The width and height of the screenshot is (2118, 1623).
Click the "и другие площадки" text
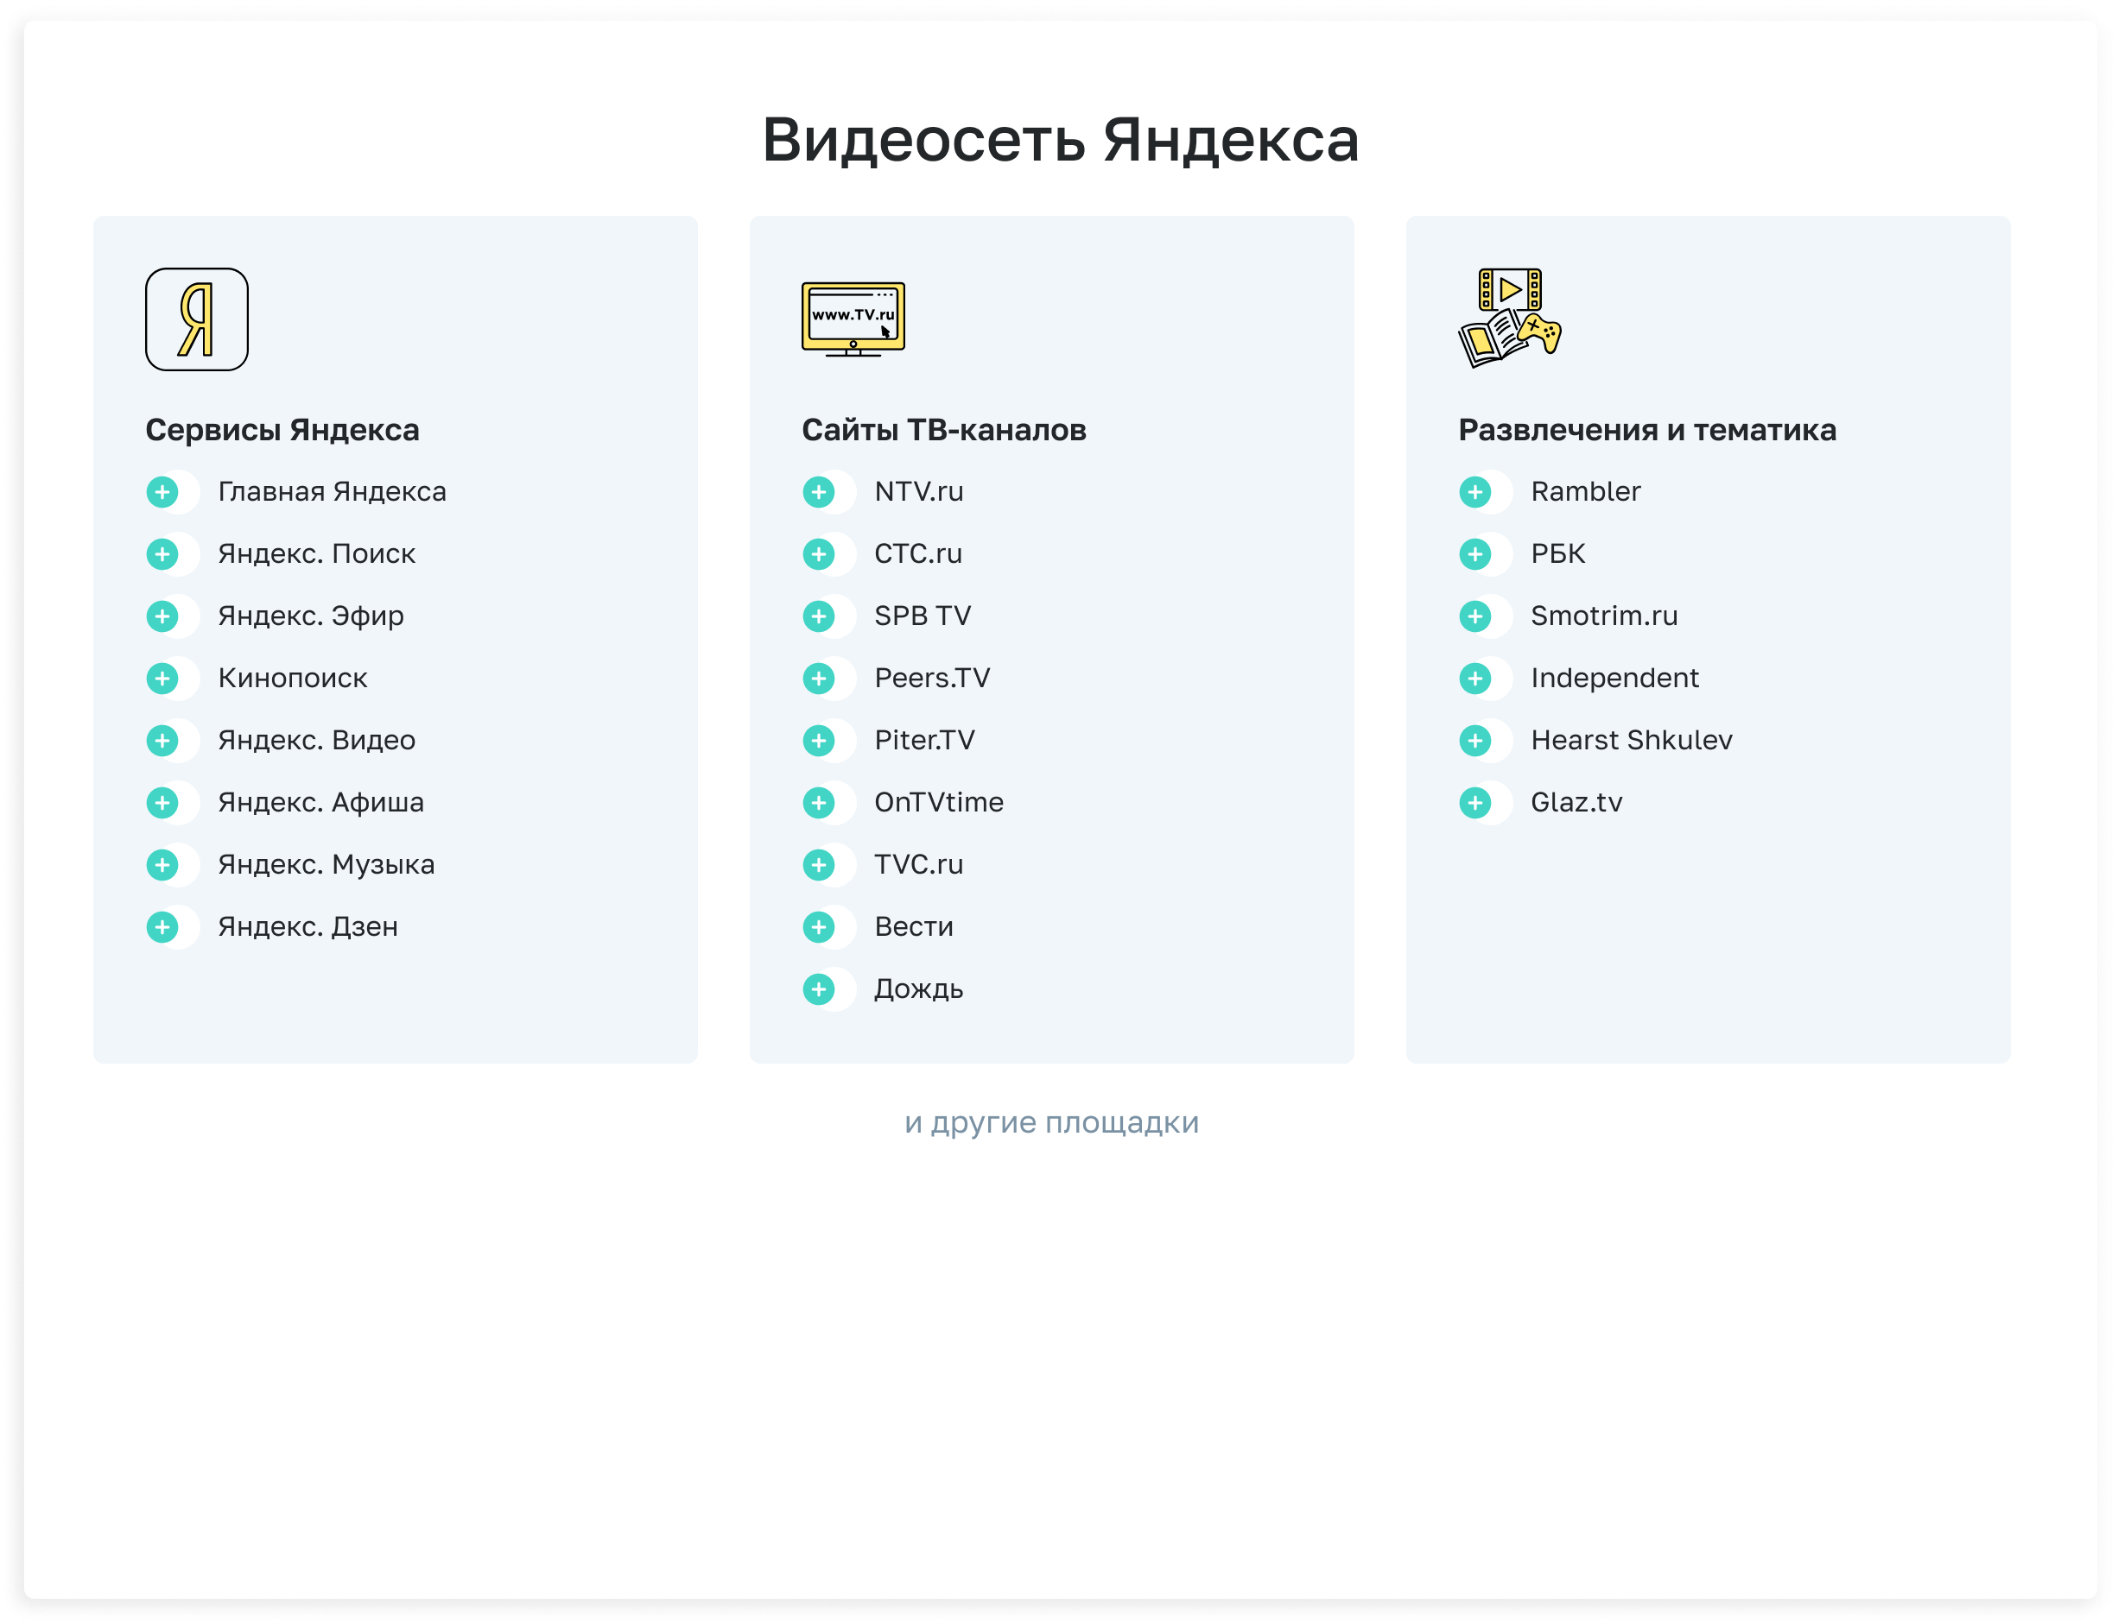1052,1122
